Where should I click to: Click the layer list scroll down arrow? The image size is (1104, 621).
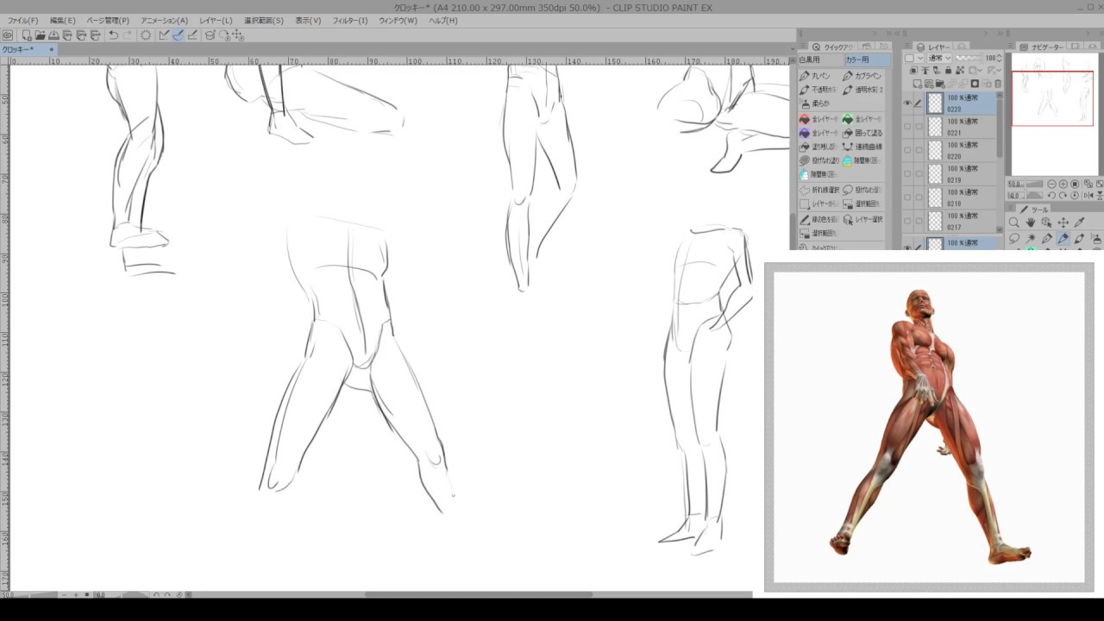point(1000,229)
